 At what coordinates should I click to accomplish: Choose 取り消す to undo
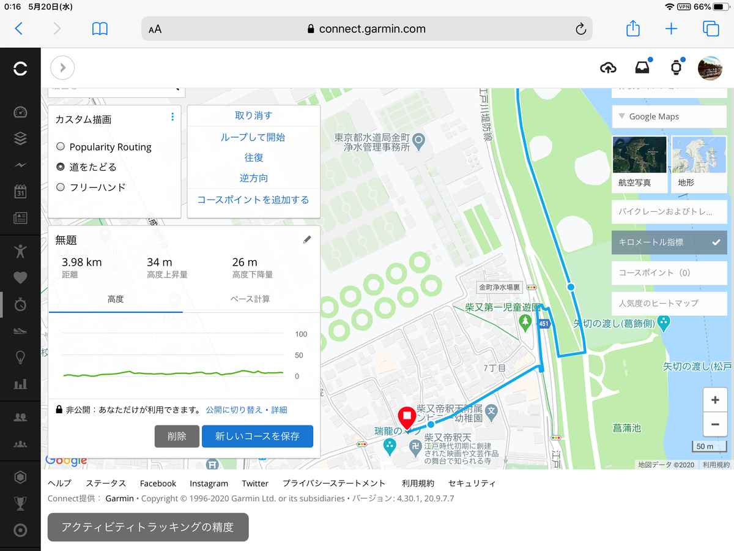click(x=253, y=116)
